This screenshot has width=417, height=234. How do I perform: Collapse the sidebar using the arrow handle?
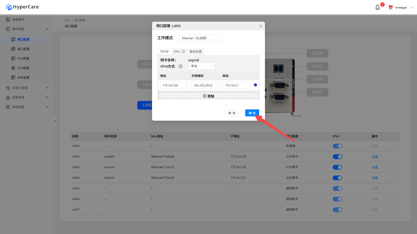tap(54, 121)
